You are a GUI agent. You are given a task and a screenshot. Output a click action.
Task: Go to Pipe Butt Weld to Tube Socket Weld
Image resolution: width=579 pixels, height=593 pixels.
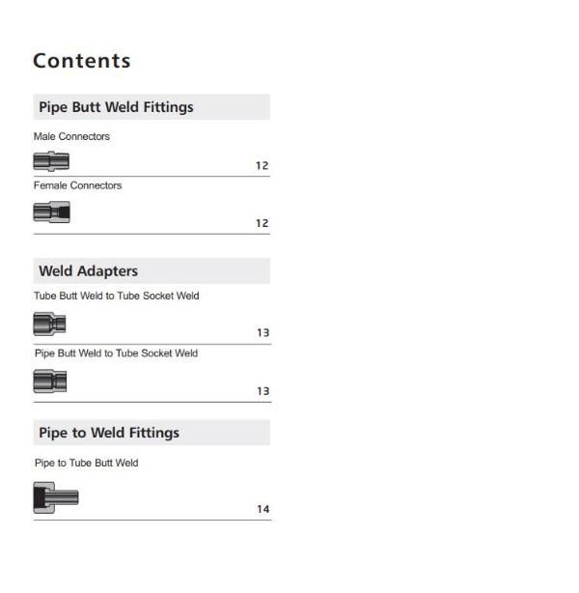point(117,353)
